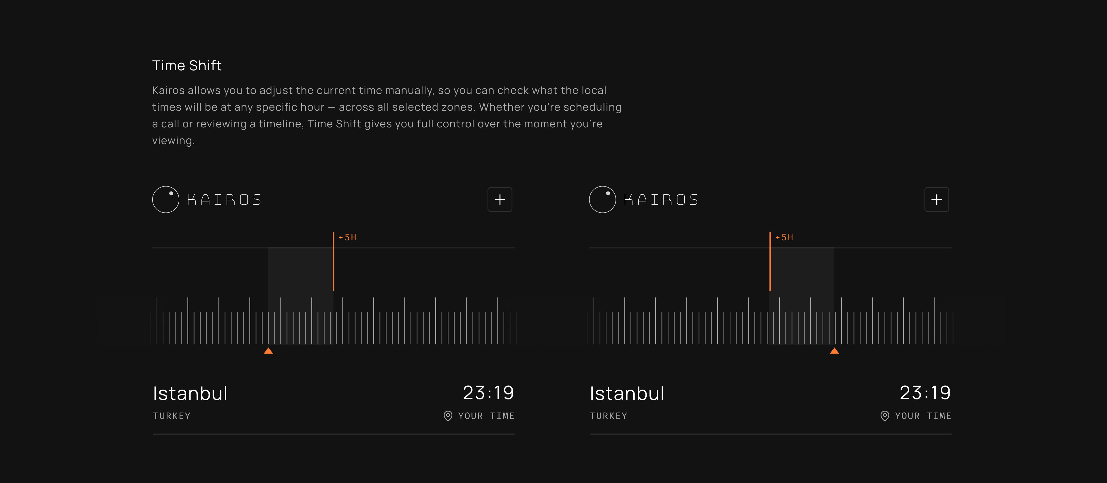Image resolution: width=1107 pixels, height=483 pixels.
Task: Click the circular Kairos logo in right panel
Action: pyautogui.click(x=602, y=199)
